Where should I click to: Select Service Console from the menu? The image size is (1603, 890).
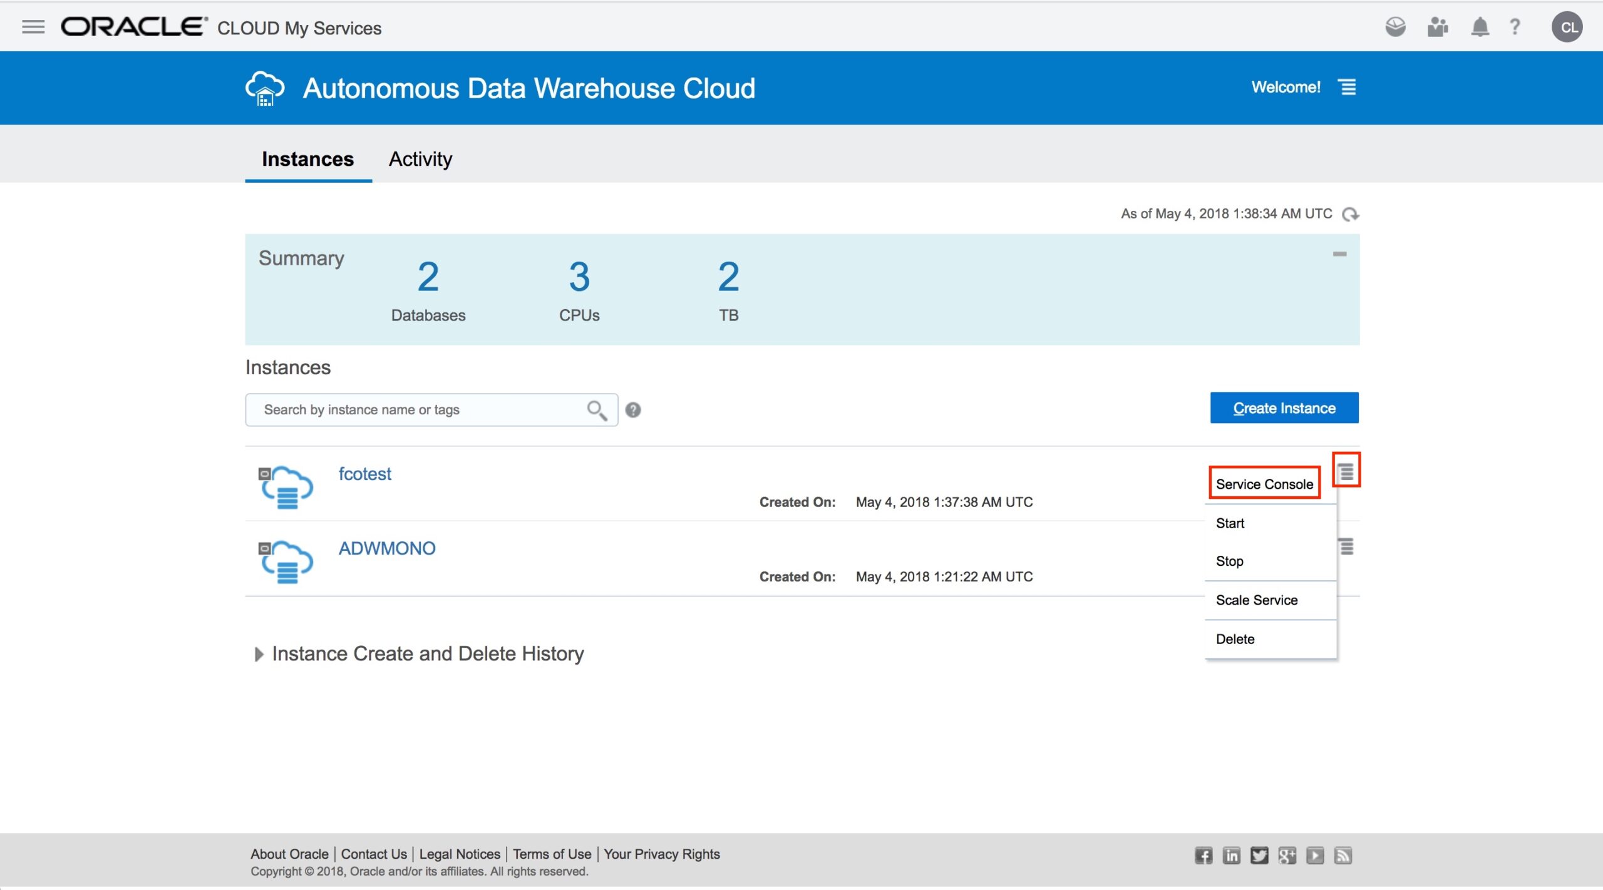point(1264,484)
